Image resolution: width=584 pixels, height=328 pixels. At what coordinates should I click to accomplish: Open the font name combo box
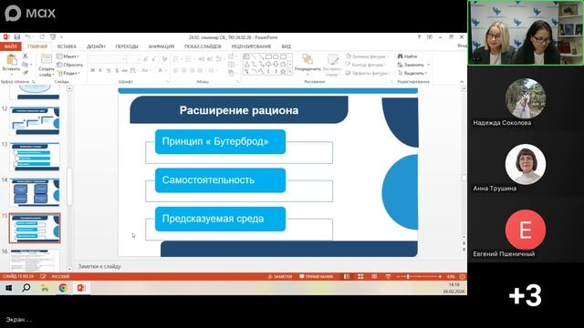tap(107, 59)
